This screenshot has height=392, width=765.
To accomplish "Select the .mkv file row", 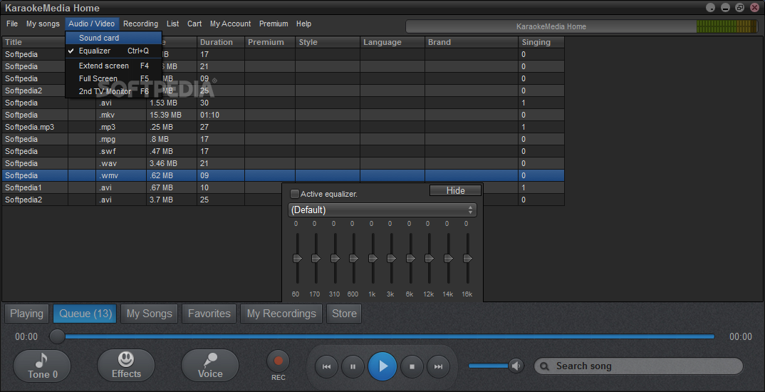I will coord(283,115).
